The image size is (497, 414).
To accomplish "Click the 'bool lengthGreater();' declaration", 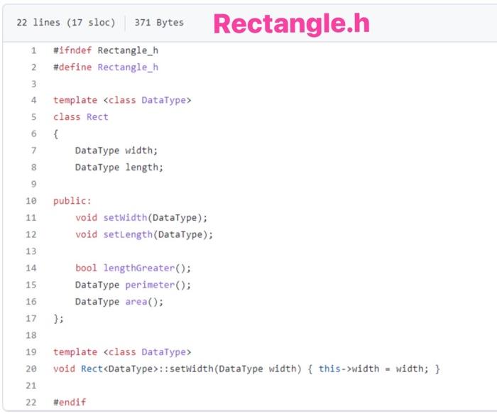I will click(x=133, y=268).
